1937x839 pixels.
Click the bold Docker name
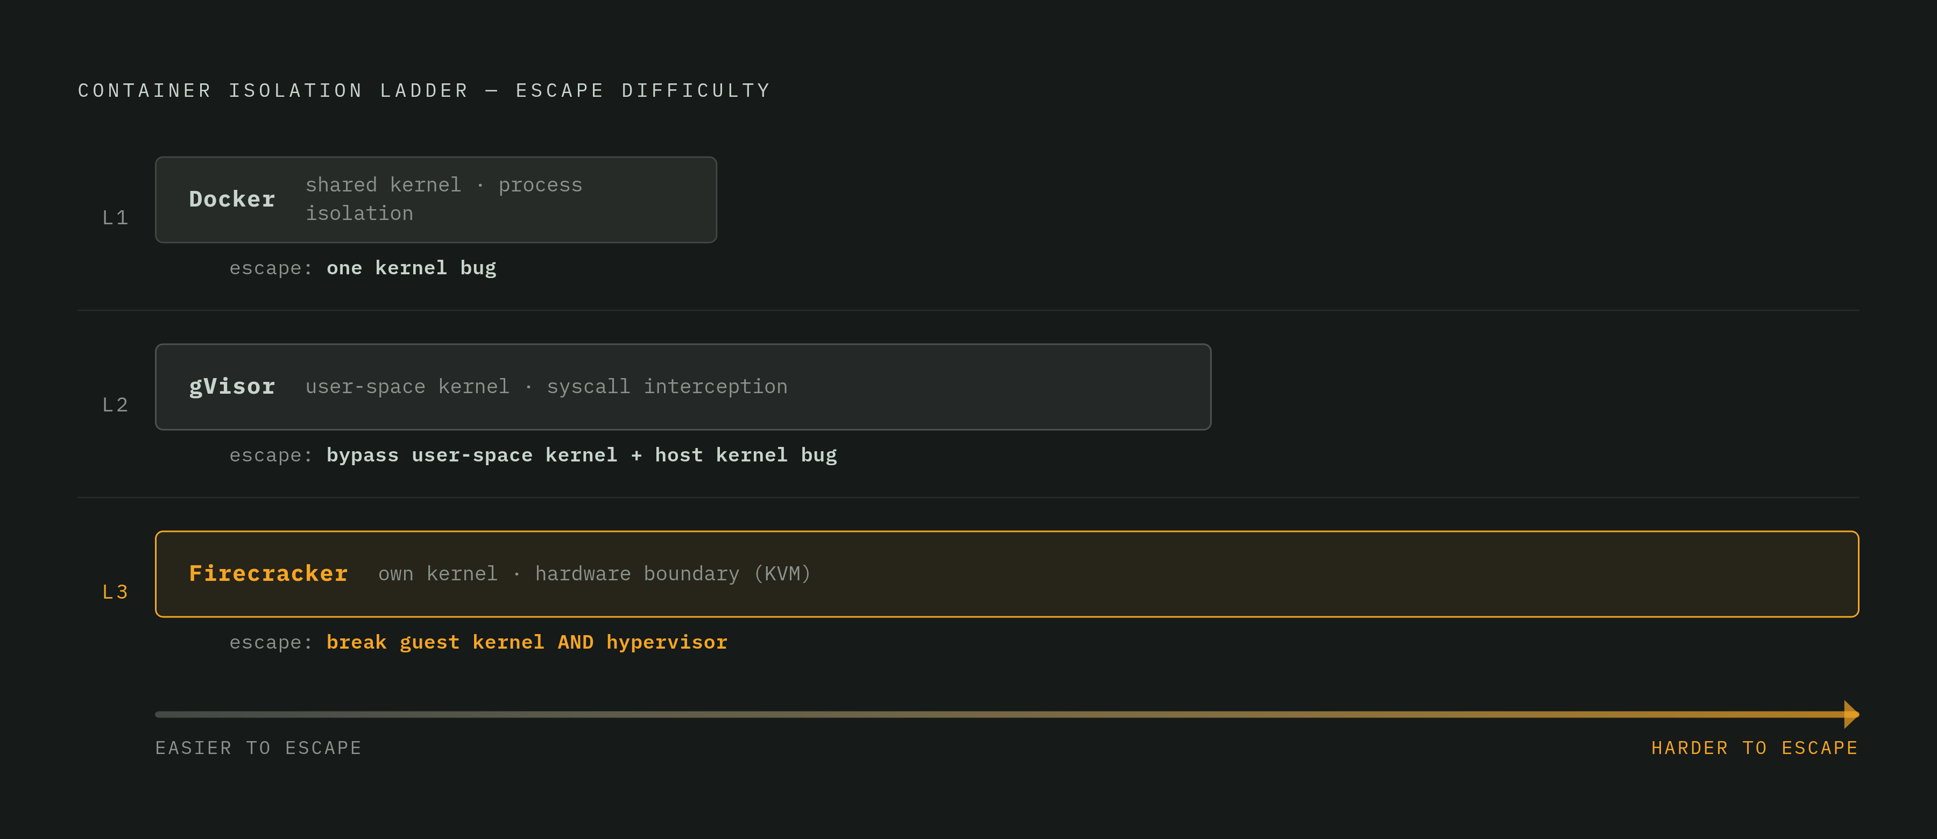point(231,199)
